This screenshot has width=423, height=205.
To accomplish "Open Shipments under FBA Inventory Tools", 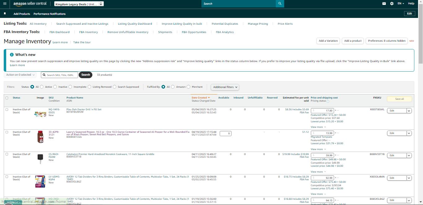I will 165,32.
